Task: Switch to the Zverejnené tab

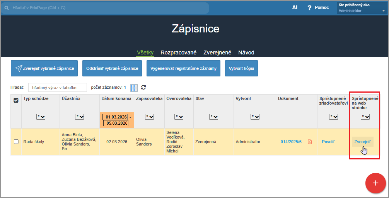Action: [217, 52]
